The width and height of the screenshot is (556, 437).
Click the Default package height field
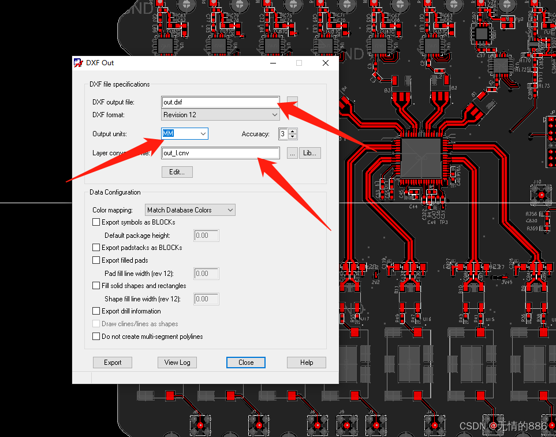[x=206, y=236]
